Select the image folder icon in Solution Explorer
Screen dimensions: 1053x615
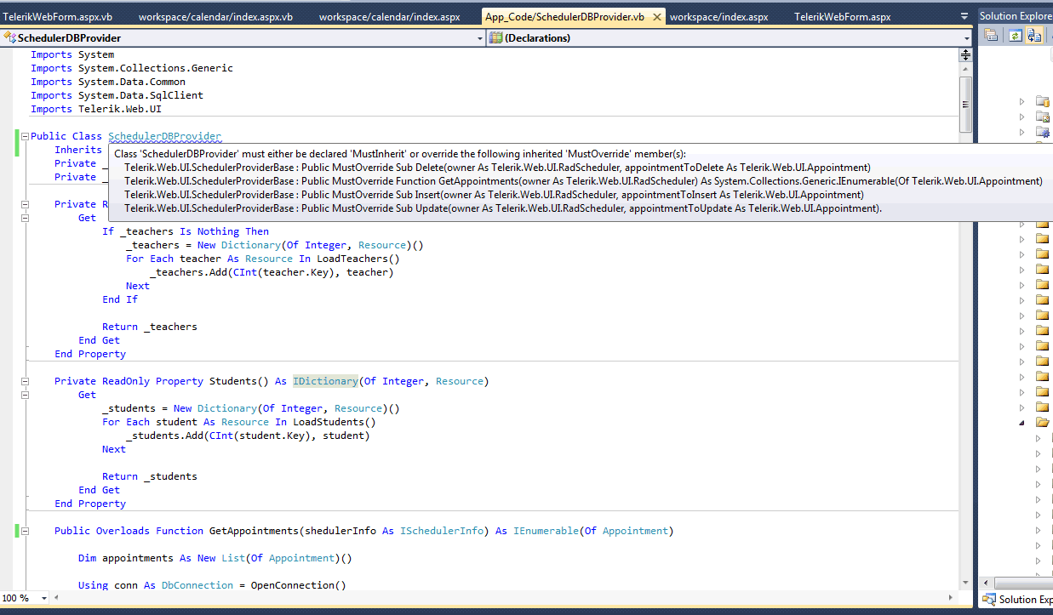1043,117
